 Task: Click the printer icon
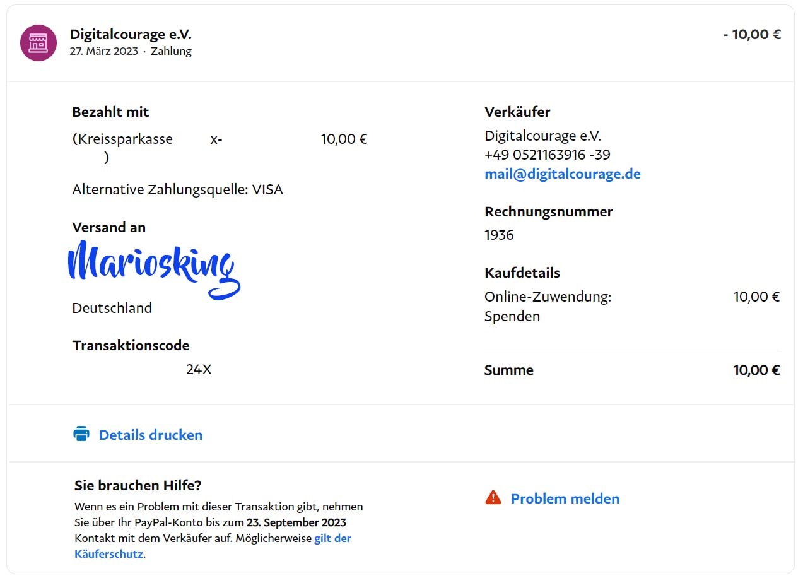pyautogui.click(x=81, y=434)
